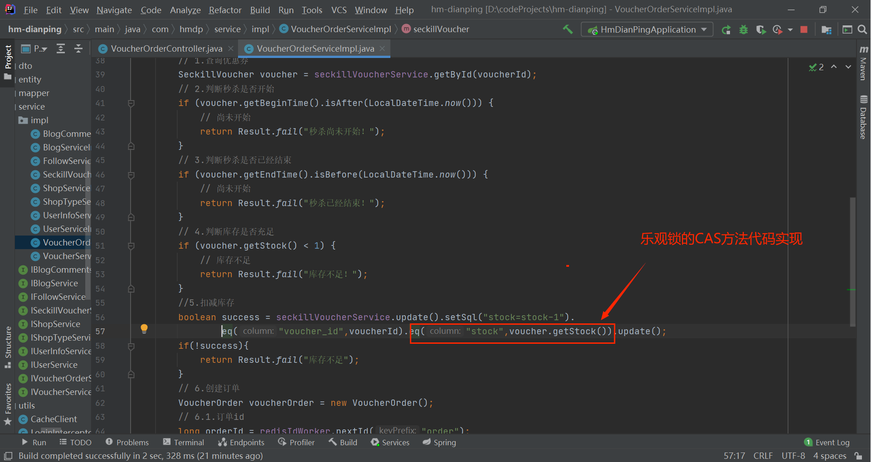This screenshot has width=871, height=462.
Task: Click the CRLF line separator widget
Action: 763,456
